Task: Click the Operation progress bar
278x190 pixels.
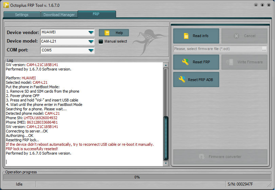Action: (137, 177)
